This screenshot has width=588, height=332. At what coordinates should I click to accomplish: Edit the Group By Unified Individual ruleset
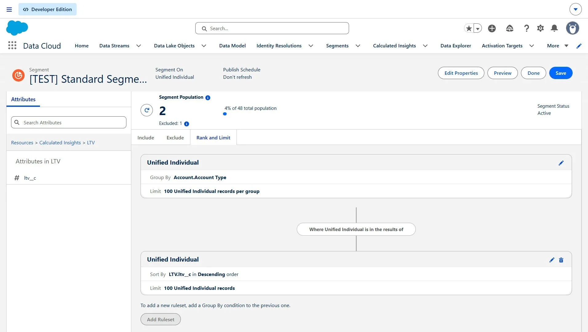point(561,163)
